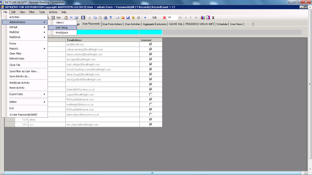Select User Setup in Administrators submenu
Viewport: 312px width, 175px height.
pos(62,28)
